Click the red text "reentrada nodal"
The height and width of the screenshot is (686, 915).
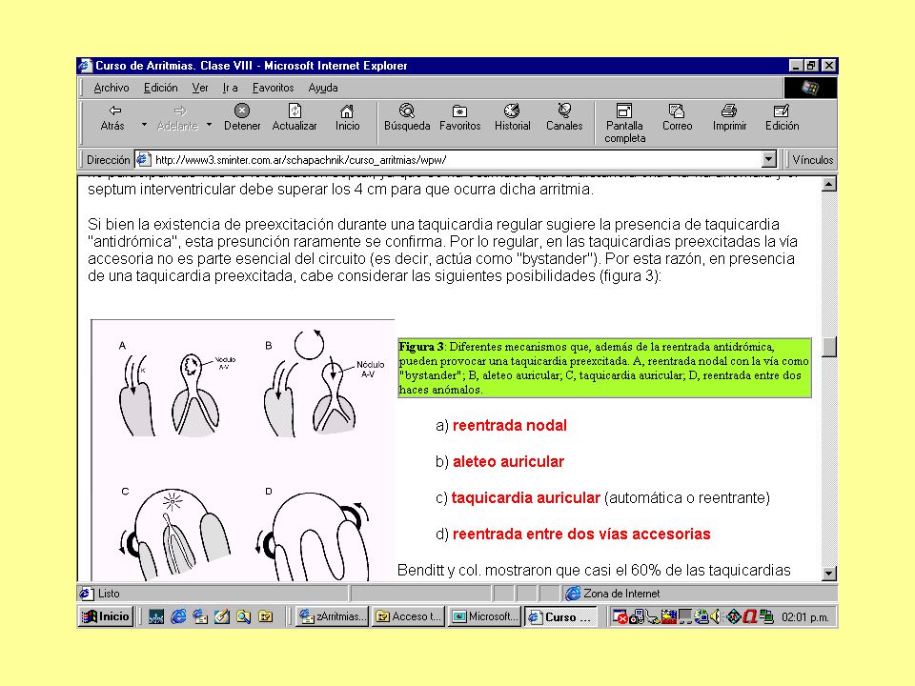(509, 425)
